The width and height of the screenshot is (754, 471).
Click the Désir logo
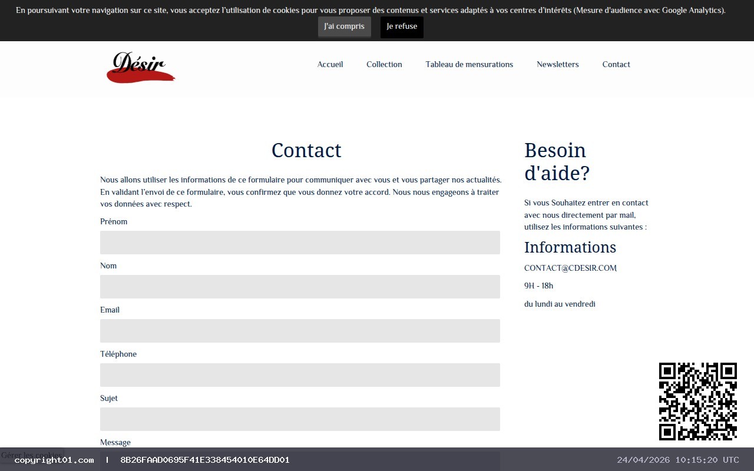[x=140, y=67]
